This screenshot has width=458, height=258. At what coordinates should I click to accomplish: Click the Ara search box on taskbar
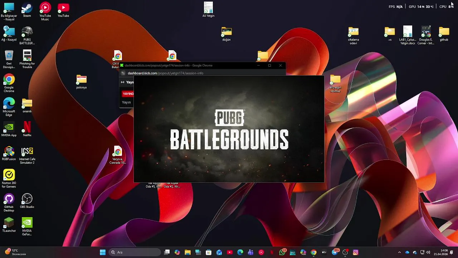coord(134,252)
